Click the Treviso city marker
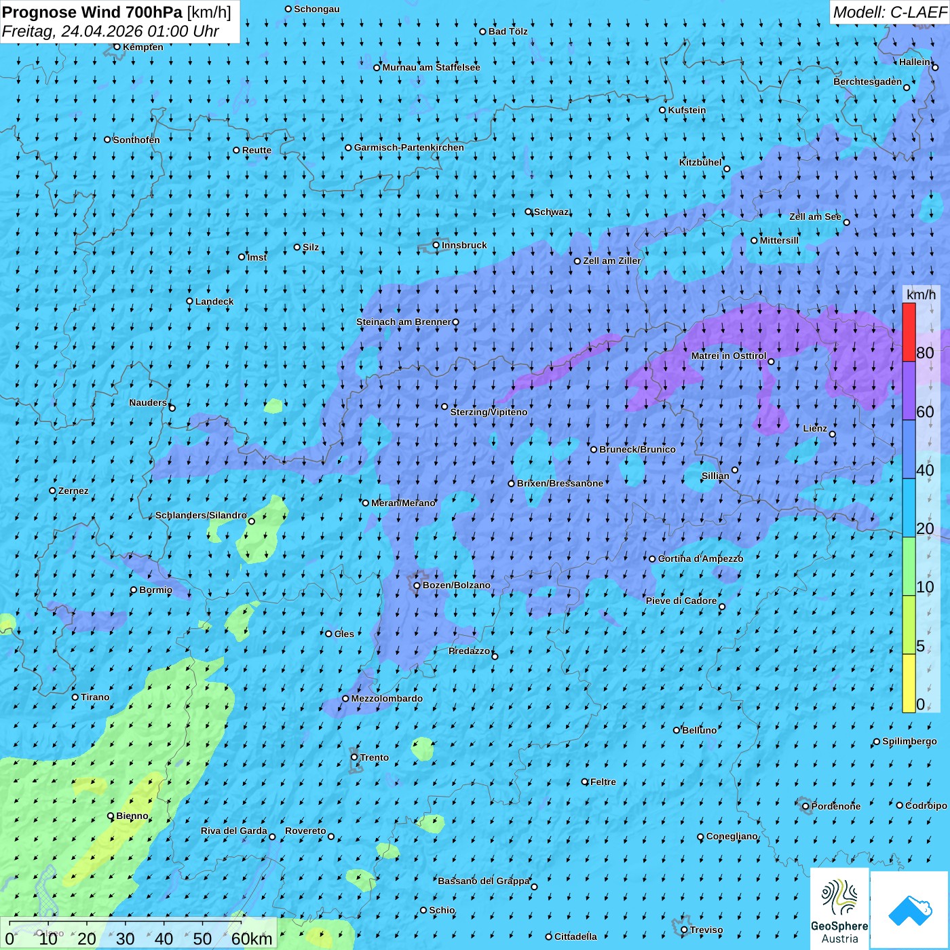 pos(685,930)
